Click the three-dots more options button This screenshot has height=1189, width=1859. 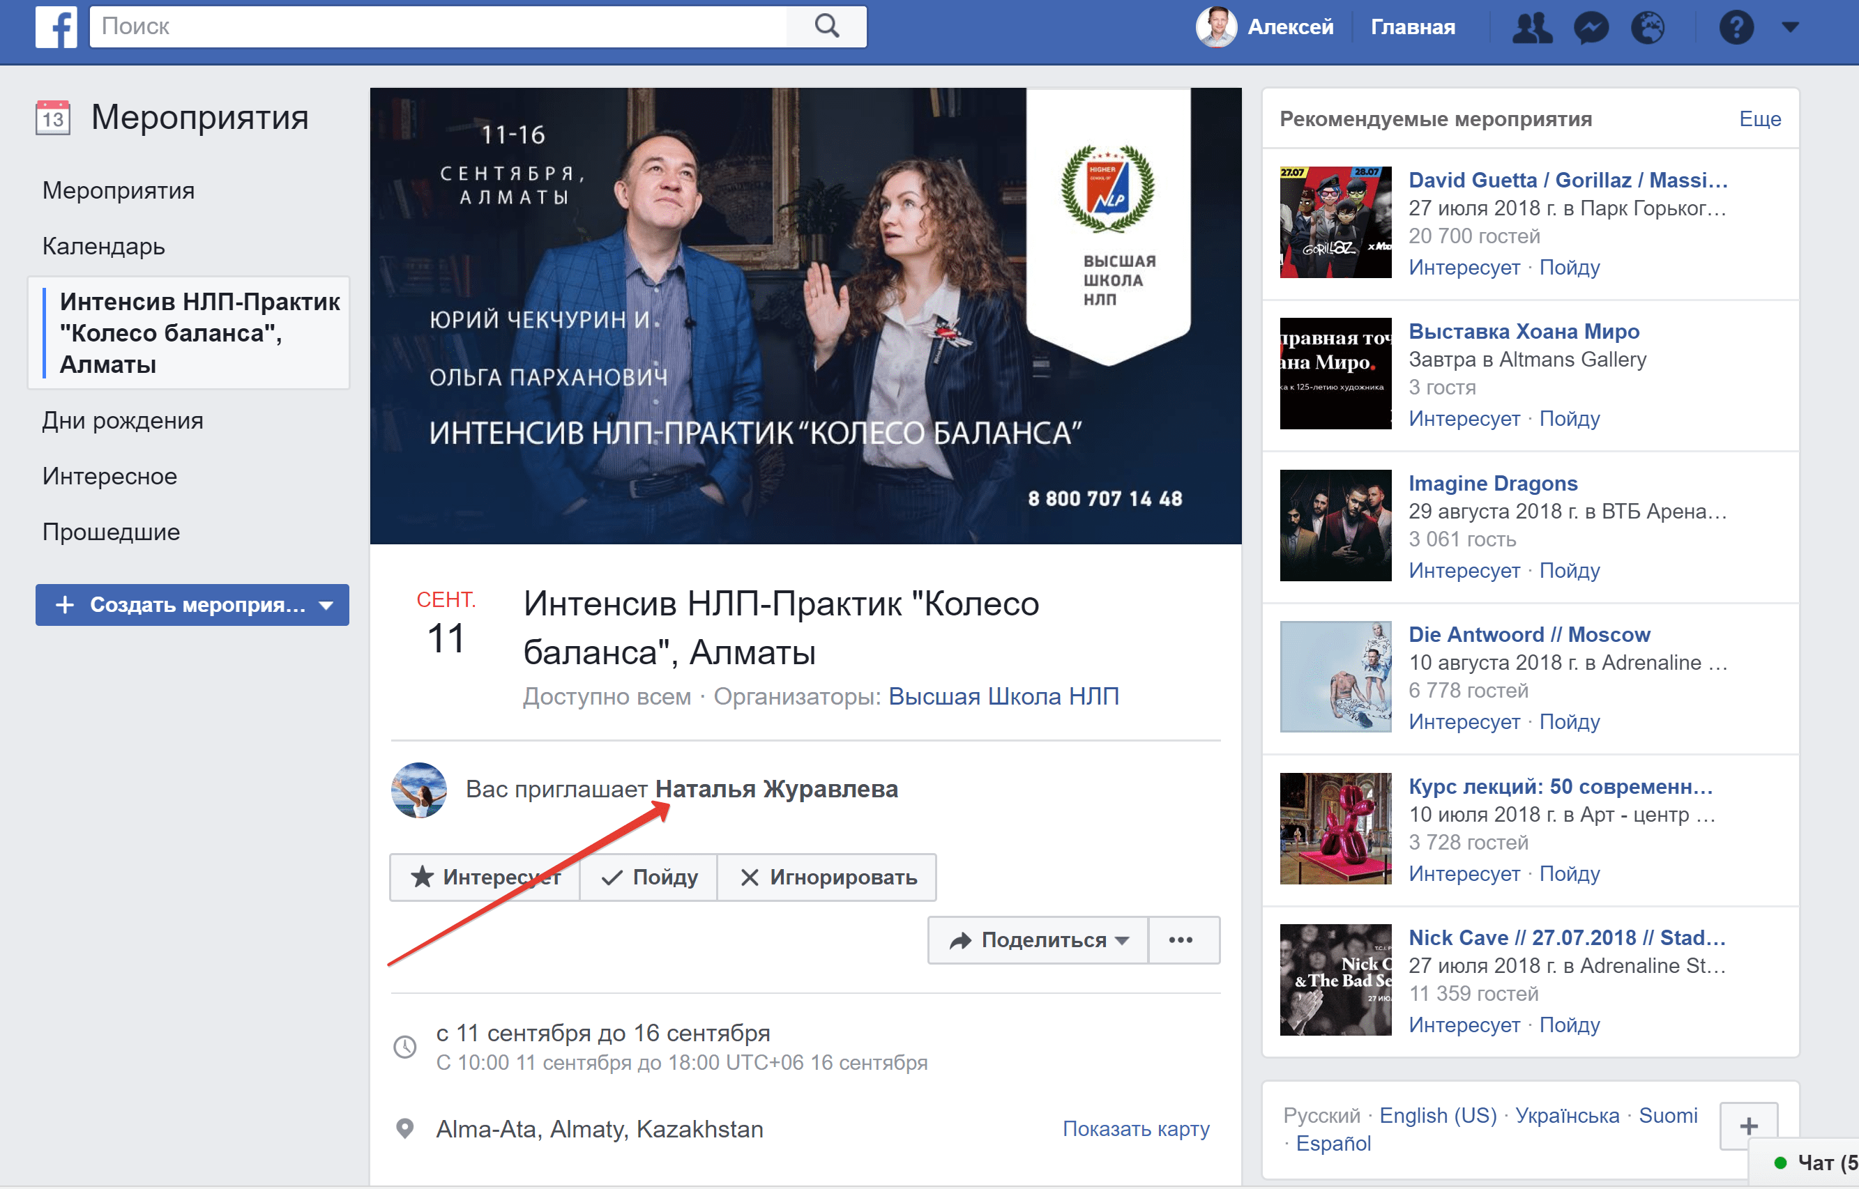(x=1180, y=939)
